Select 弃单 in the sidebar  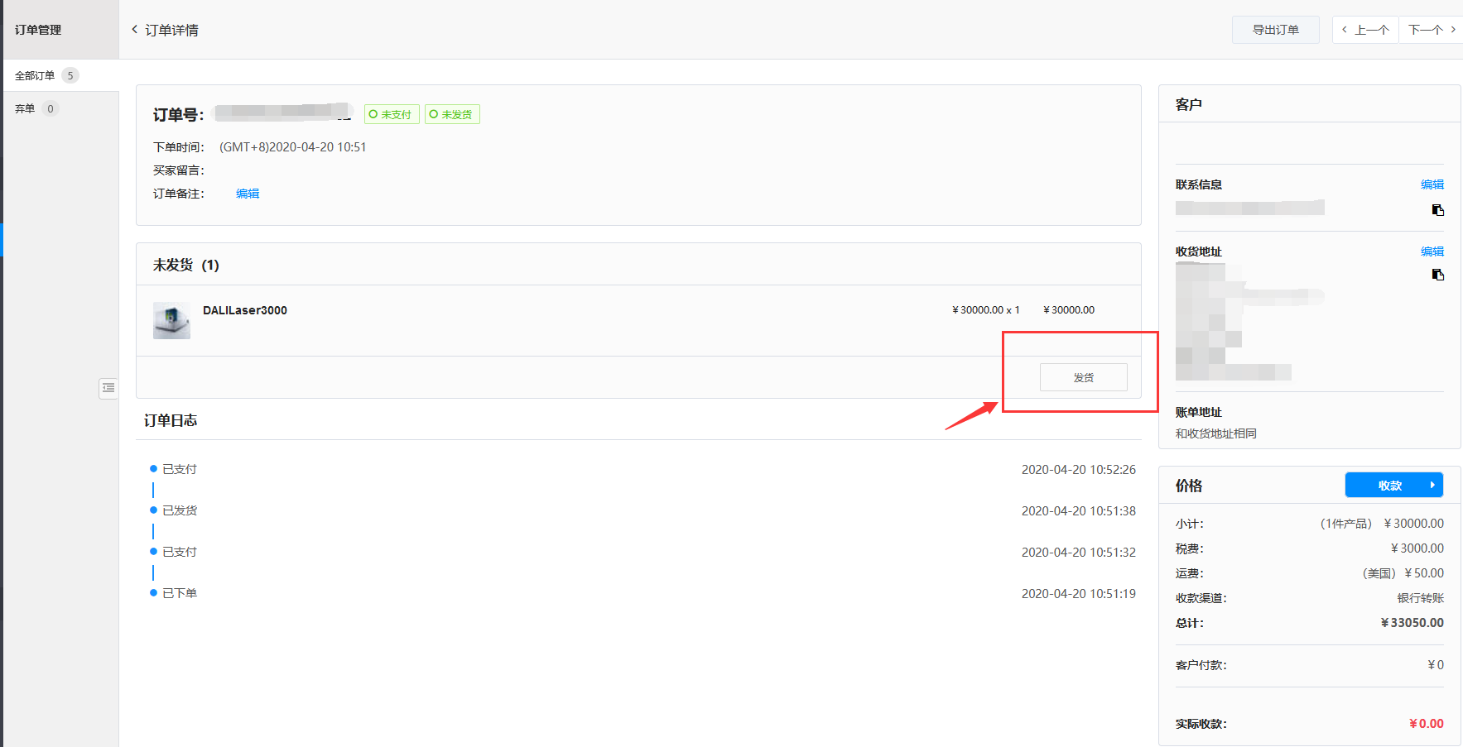25,108
